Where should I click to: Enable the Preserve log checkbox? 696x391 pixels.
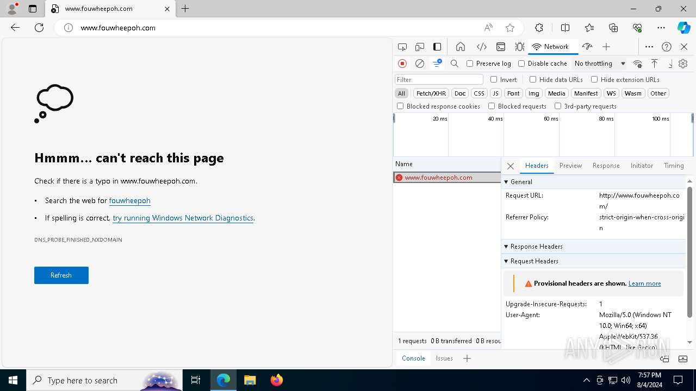coord(470,64)
